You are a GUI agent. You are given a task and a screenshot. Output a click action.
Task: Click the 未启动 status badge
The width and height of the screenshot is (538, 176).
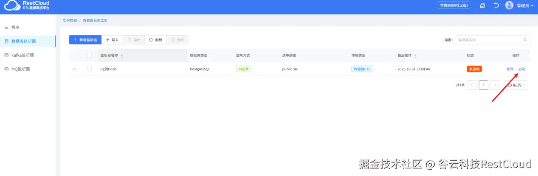[474, 69]
